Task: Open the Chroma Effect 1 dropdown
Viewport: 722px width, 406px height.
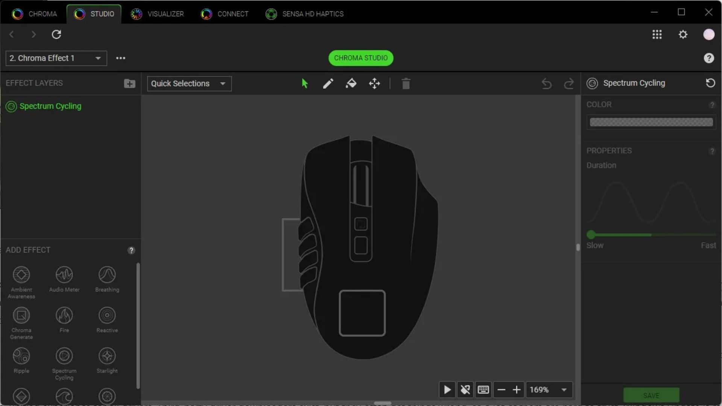Action: [x=56, y=58]
